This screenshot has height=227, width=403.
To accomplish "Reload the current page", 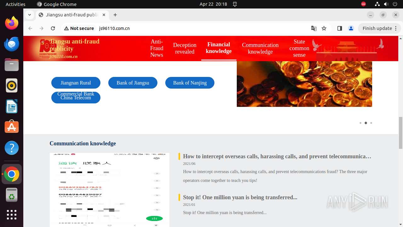I will point(53,28).
